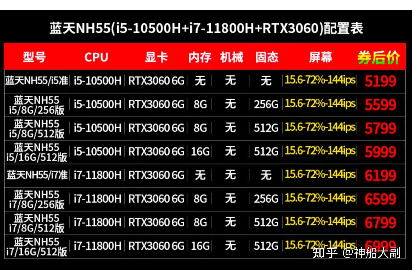Click 8G memory in the i7/8G/256版 row
This screenshot has width=412, height=270.
pos(200,199)
